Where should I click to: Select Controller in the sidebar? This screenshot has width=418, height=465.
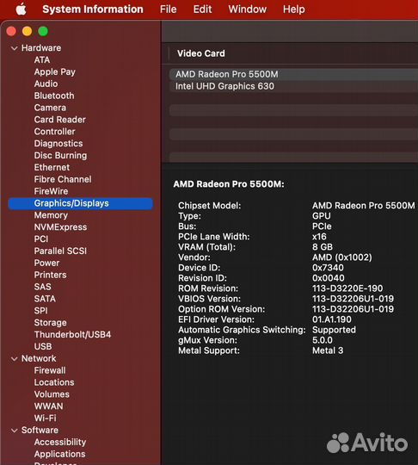54,132
